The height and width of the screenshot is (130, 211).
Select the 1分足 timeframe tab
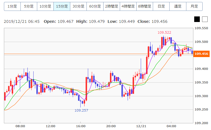click(12, 6)
